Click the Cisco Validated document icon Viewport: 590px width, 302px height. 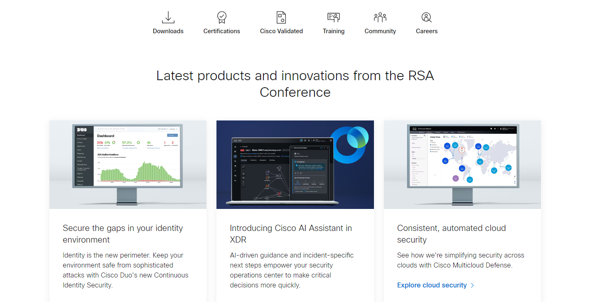(x=281, y=17)
